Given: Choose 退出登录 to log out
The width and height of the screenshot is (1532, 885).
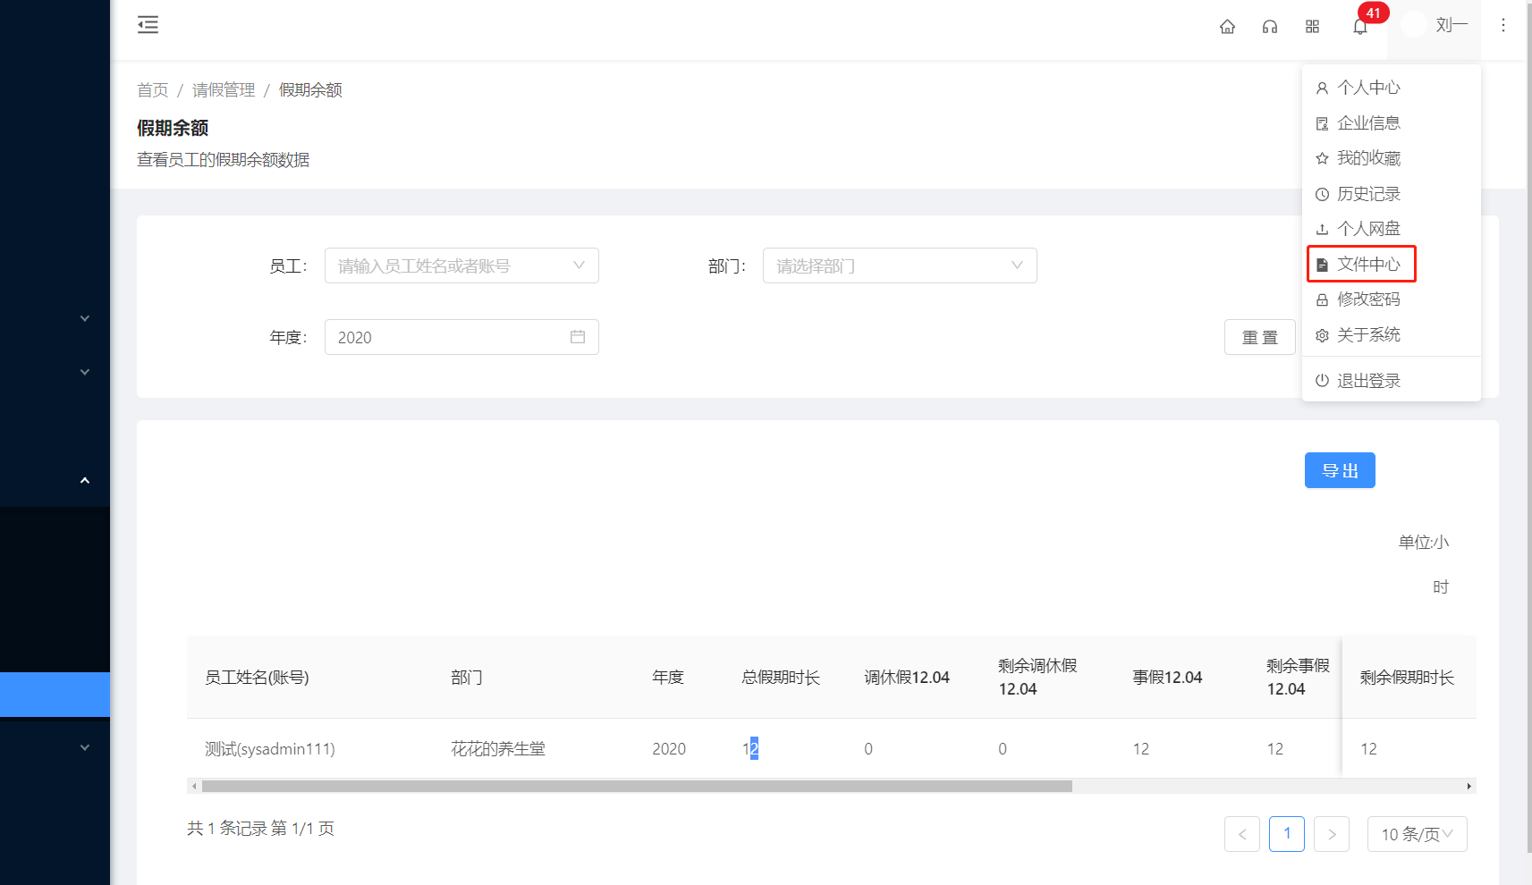Looking at the screenshot, I should tap(1392, 381).
